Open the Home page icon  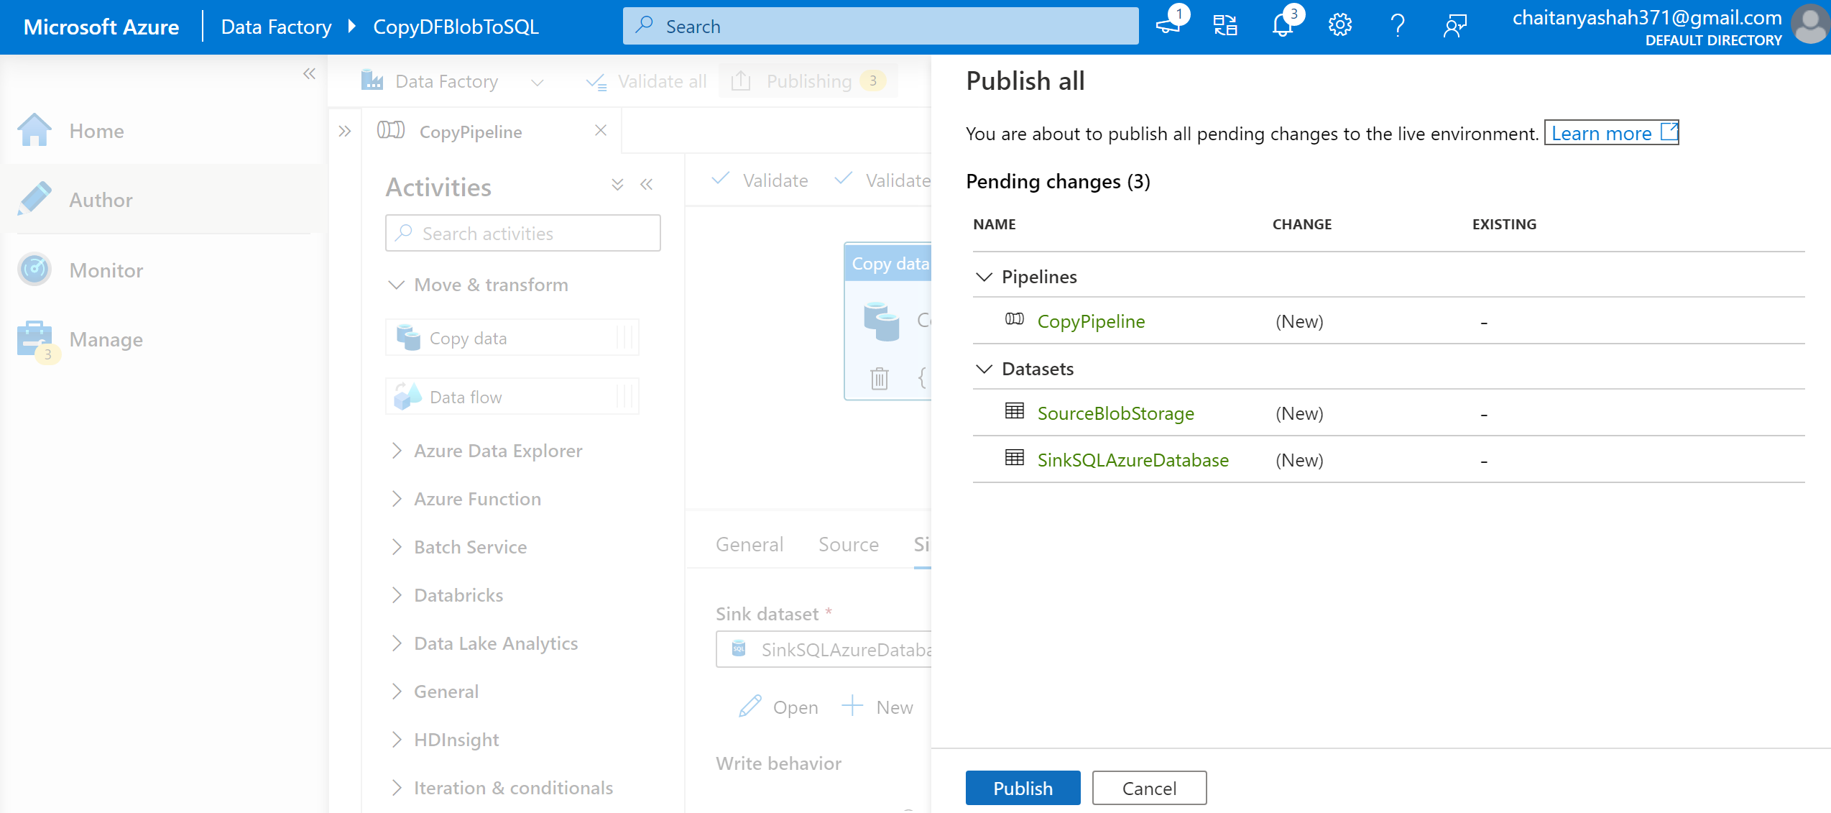point(34,130)
